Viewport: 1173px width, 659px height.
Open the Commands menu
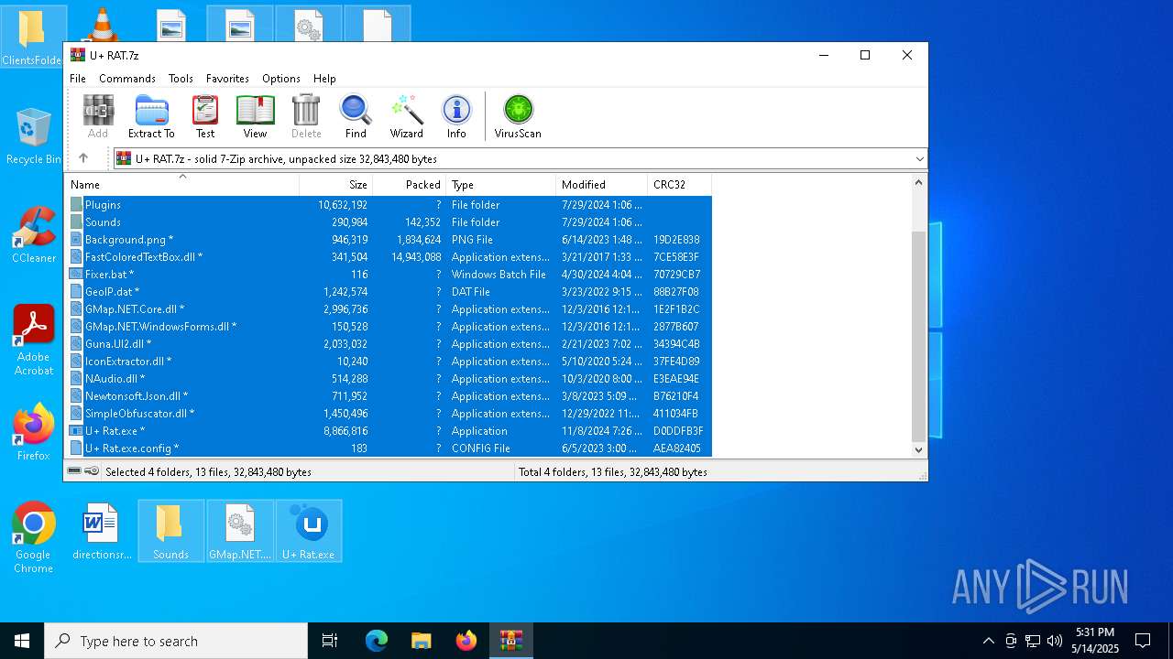tap(127, 79)
